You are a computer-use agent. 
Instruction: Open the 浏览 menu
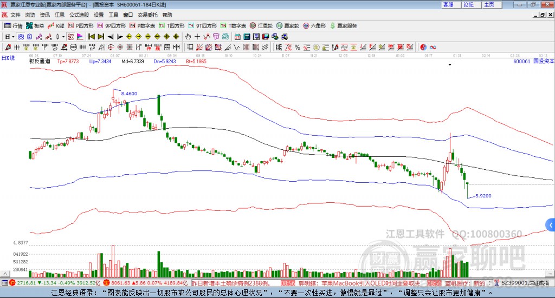30,15
